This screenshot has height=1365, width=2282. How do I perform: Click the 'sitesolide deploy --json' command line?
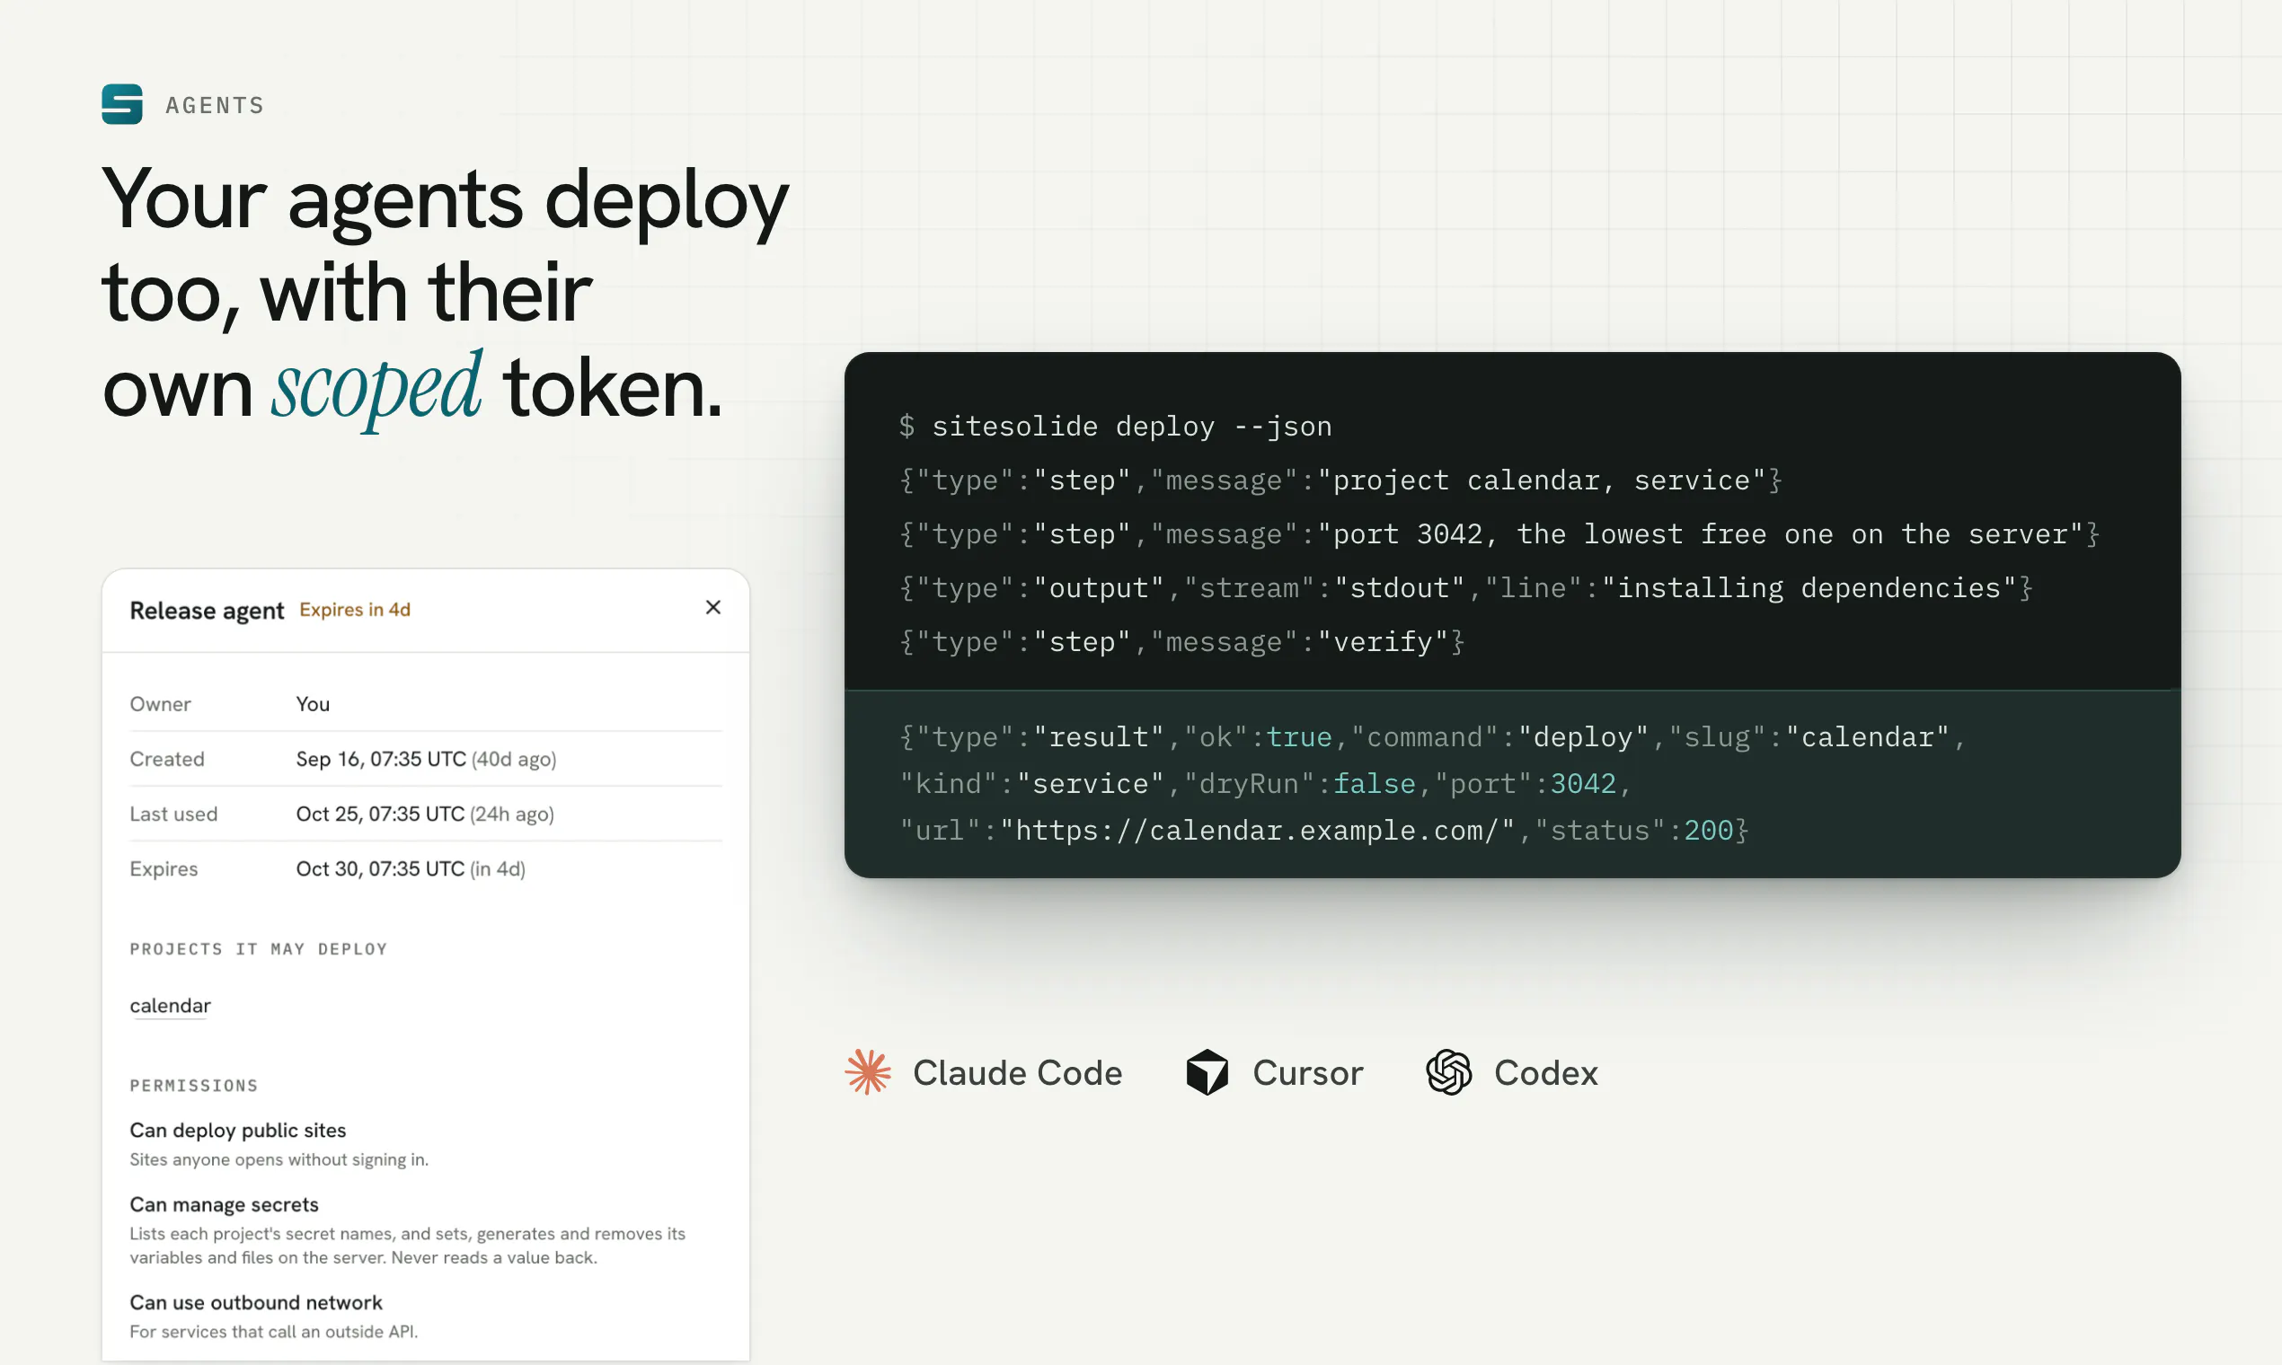pos(1115,426)
